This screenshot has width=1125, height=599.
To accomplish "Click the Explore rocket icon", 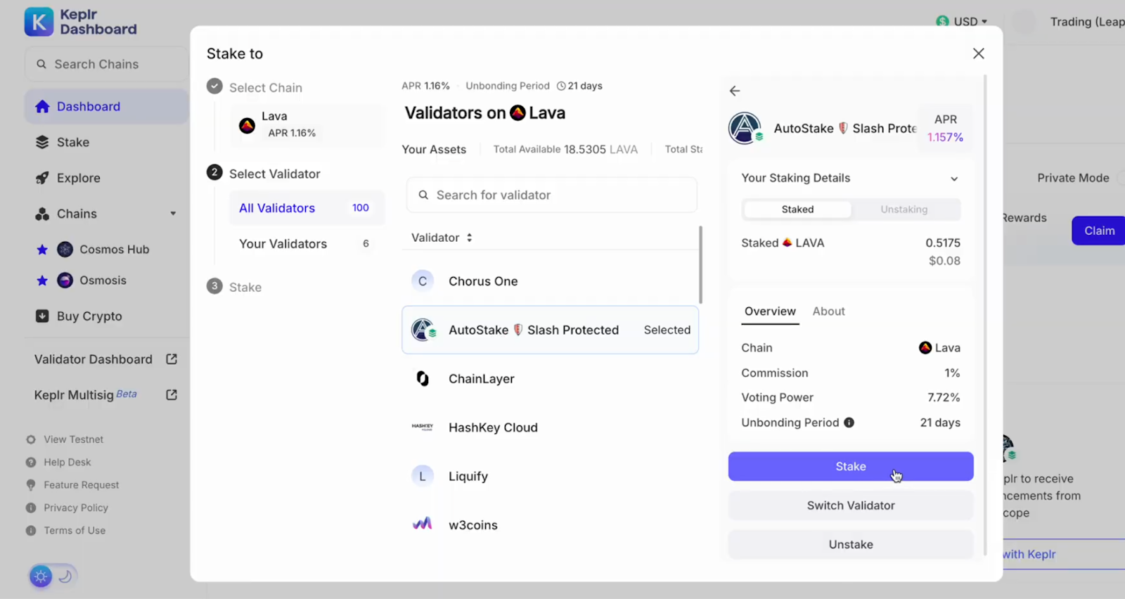I will pos(42,178).
